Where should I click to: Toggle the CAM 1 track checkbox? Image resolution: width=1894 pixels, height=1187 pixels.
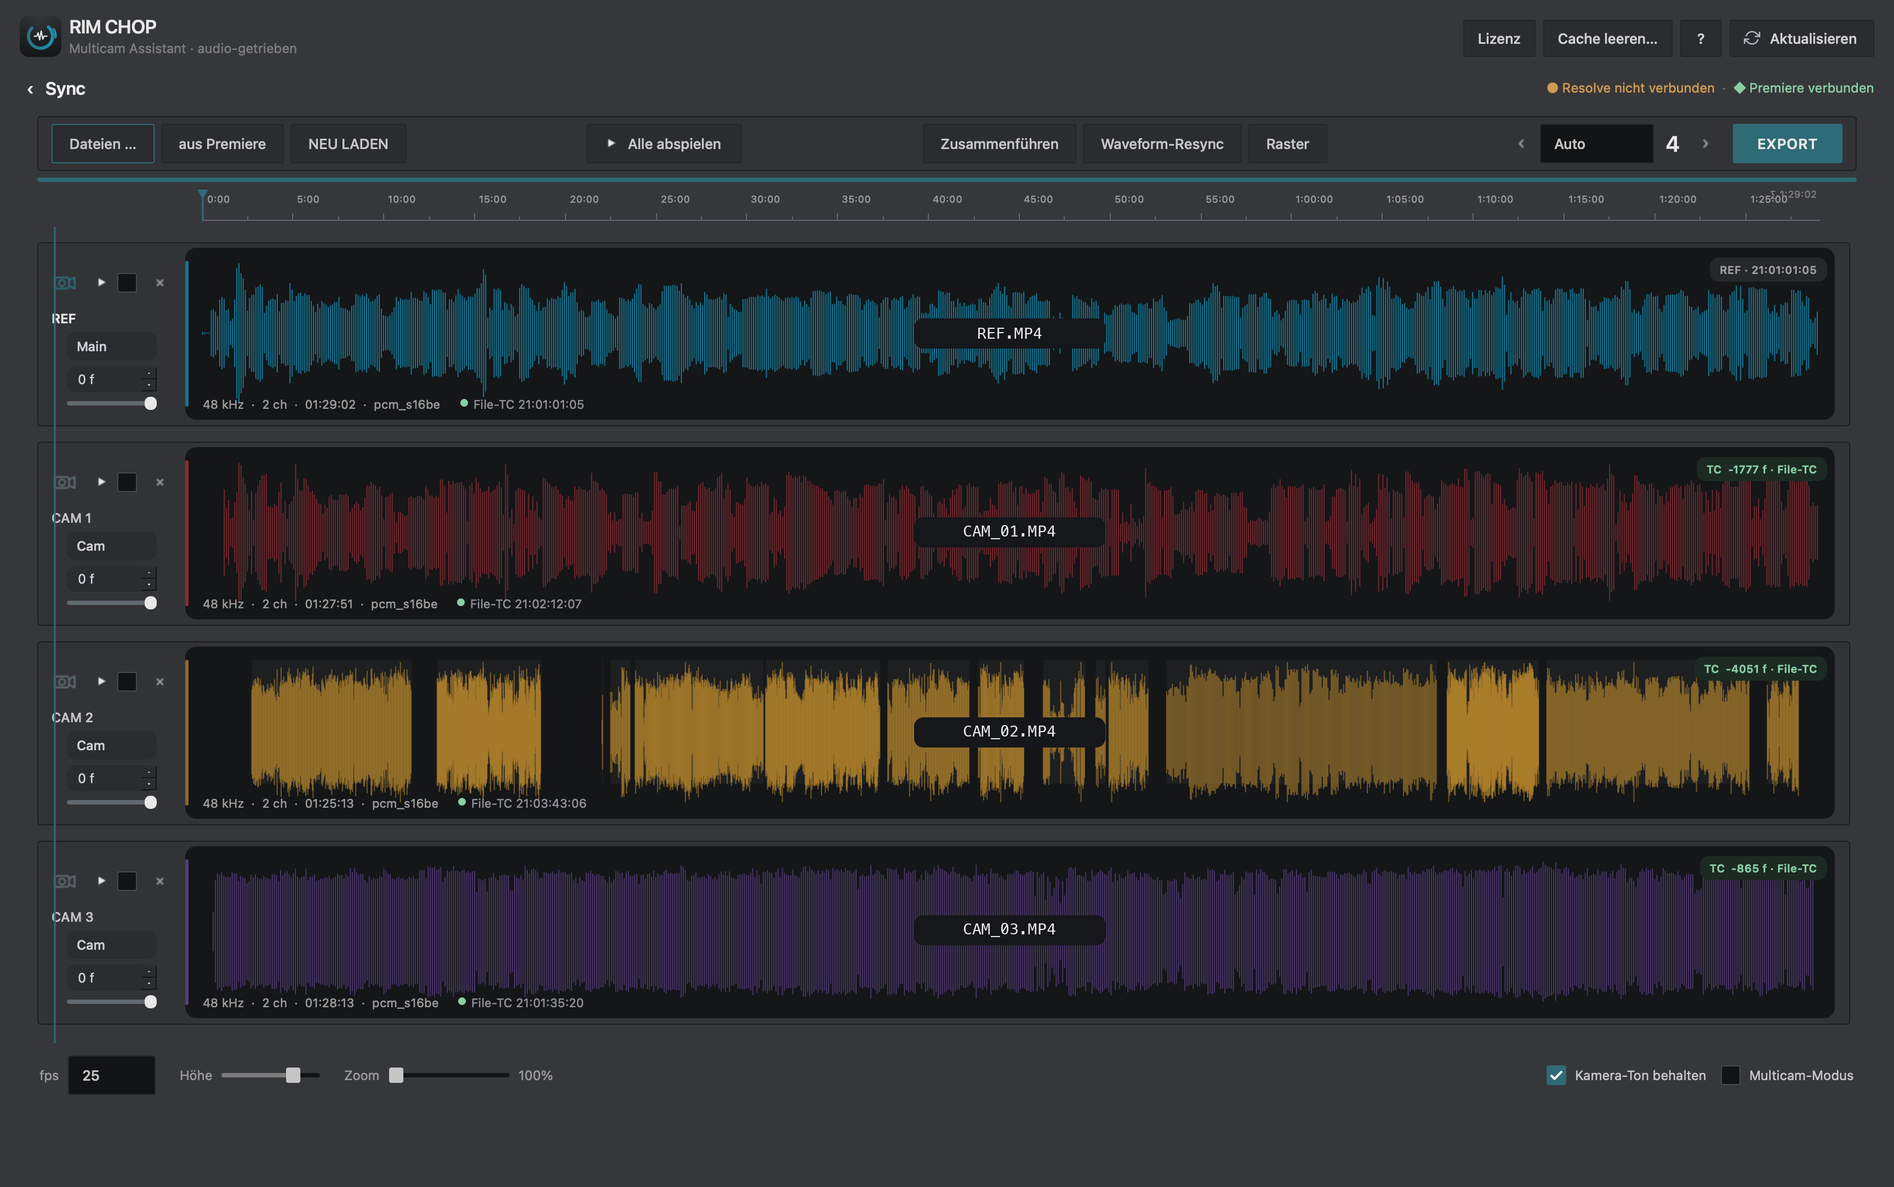[127, 482]
